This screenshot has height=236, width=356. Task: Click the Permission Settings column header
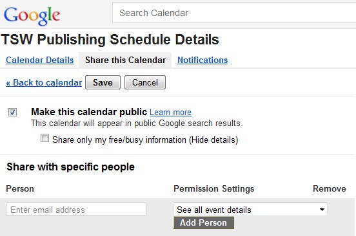[214, 188]
